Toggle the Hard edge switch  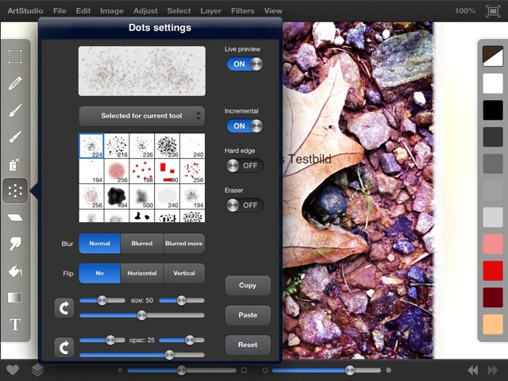(244, 165)
